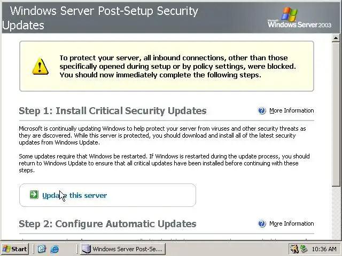Click the Update this server link
The height and width of the screenshot is (256, 342).
pyautogui.click(x=75, y=195)
